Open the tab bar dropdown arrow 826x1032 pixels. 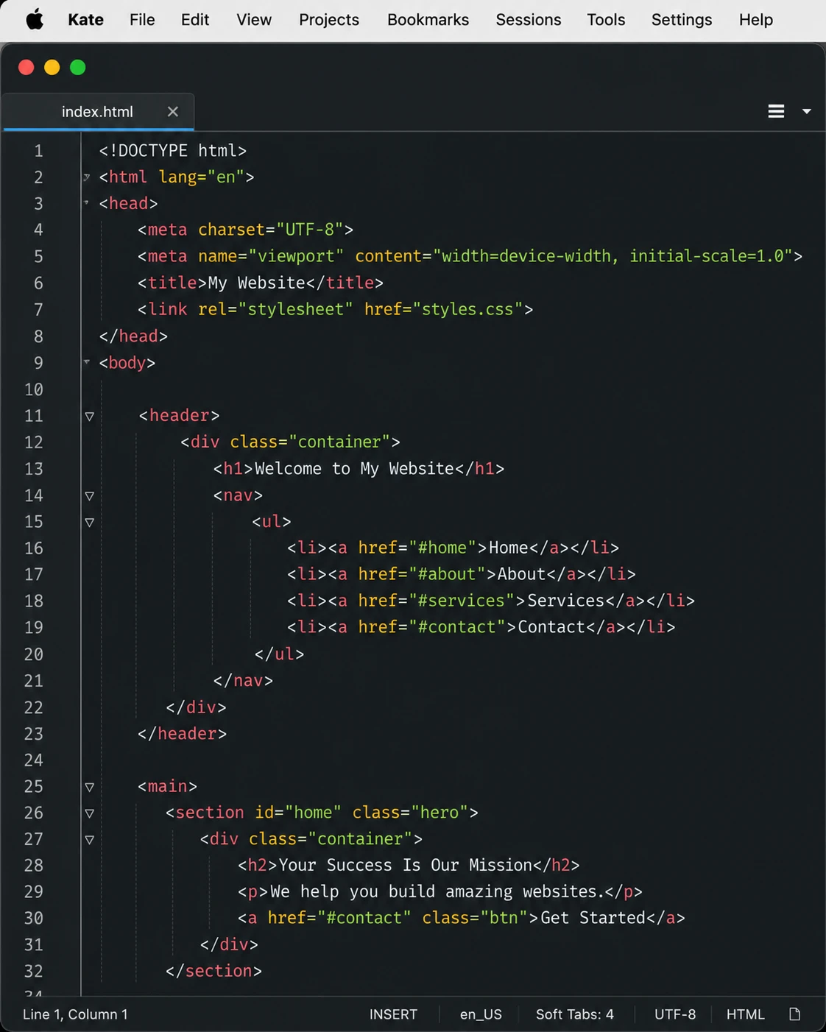tap(807, 111)
